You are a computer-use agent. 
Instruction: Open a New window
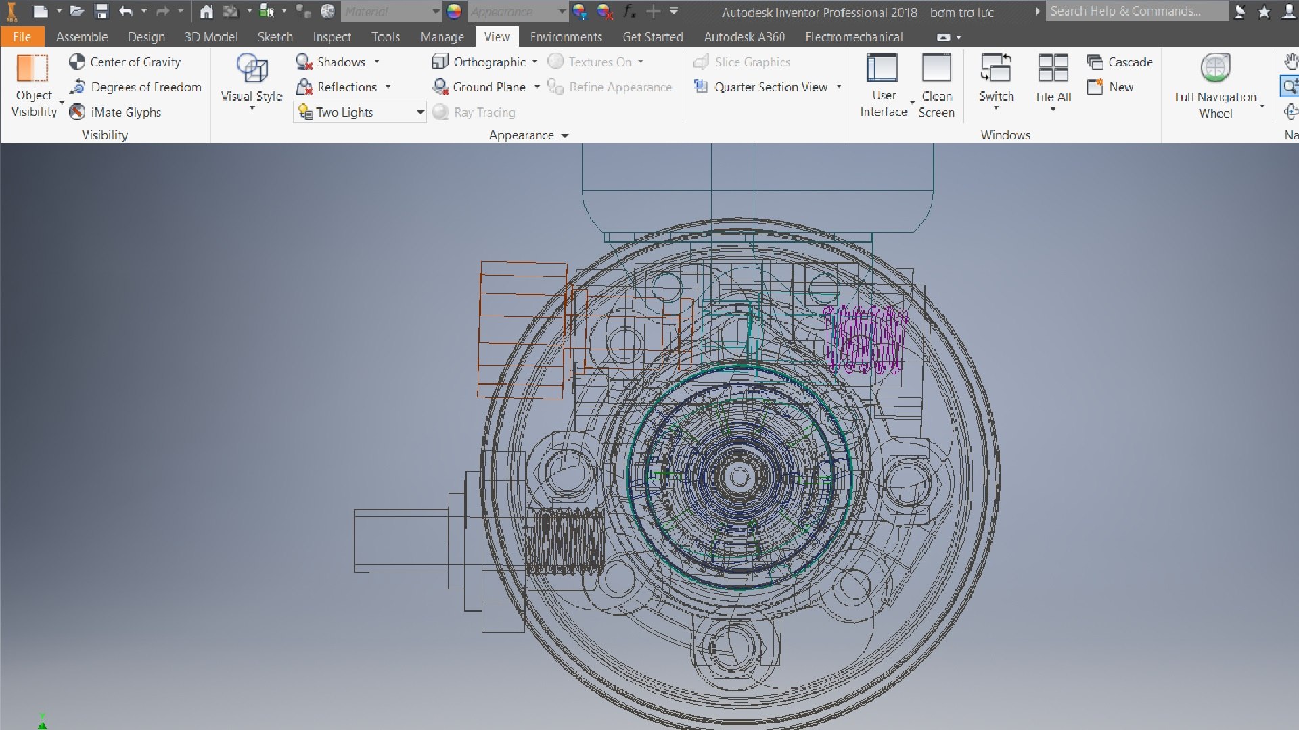point(1111,87)
